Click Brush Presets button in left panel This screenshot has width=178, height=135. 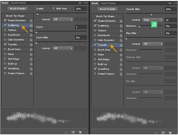coord(17,9)
